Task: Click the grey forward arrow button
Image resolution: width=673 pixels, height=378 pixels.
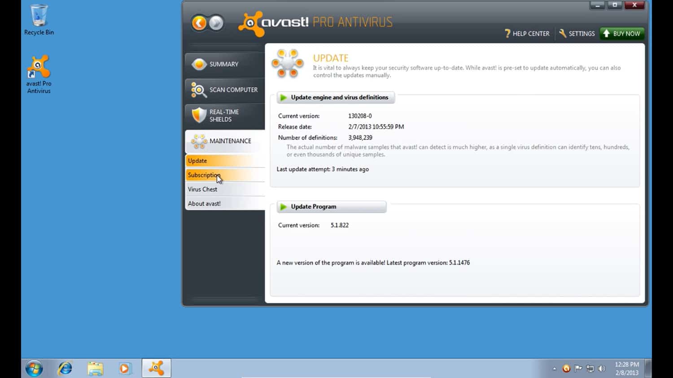Action: coord(216,22)
